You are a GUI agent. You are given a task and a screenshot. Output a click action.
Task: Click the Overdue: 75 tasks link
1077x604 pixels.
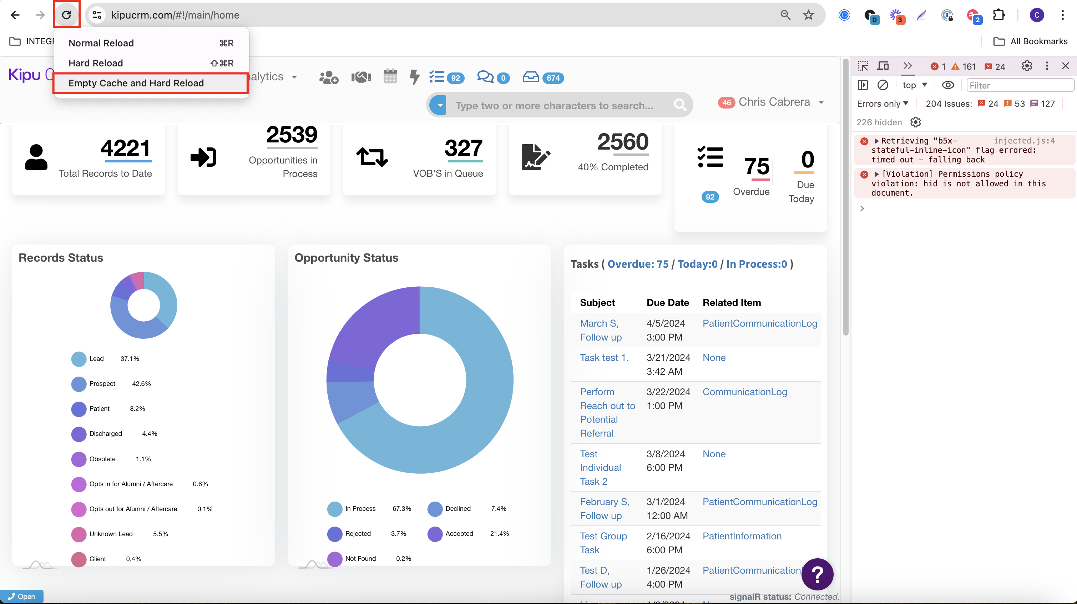point(638,264)
